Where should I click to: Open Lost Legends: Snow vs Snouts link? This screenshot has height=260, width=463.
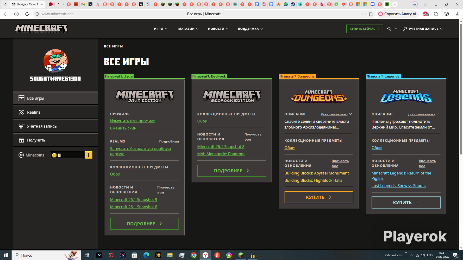pyautogui.click(x=398, y=186)
